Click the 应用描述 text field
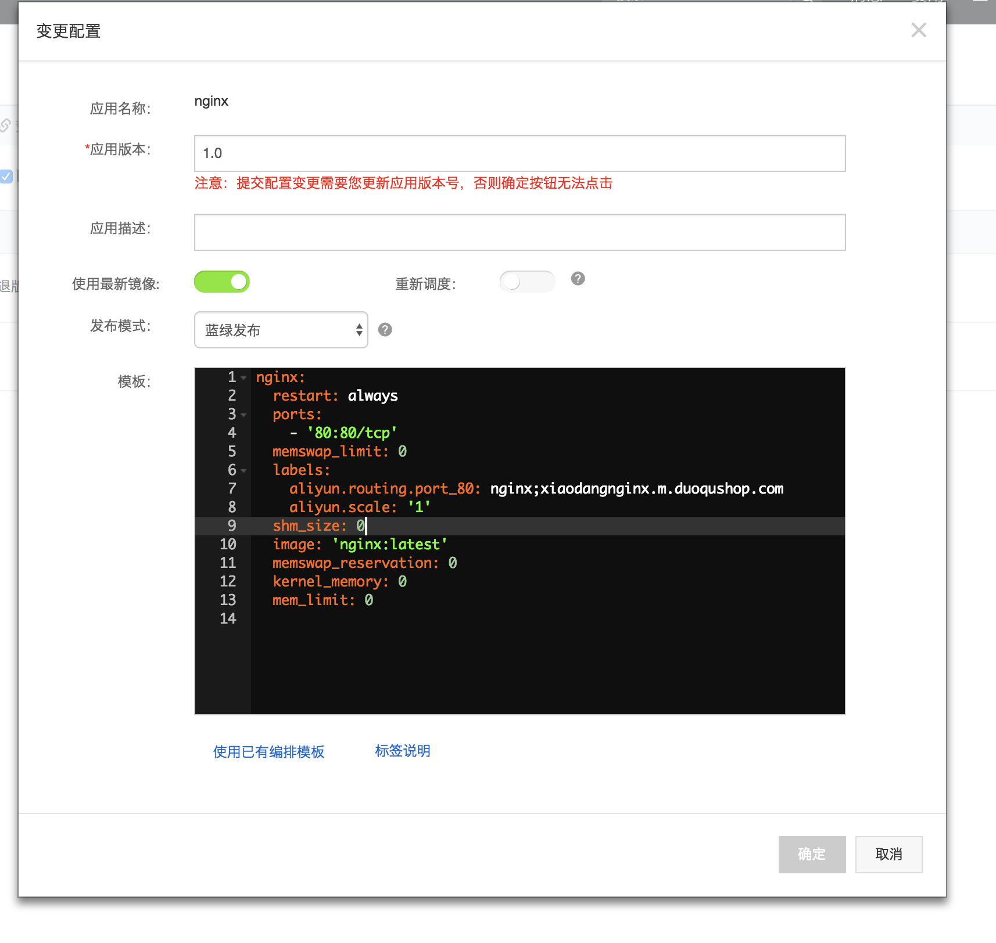This screenshot has width=996, height=943. point(520,232)
